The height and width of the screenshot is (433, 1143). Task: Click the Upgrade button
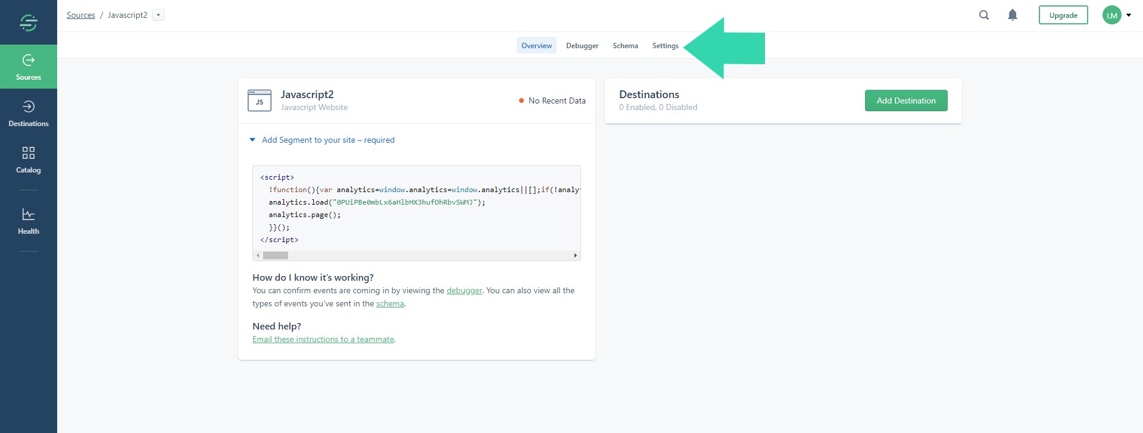1063,15
